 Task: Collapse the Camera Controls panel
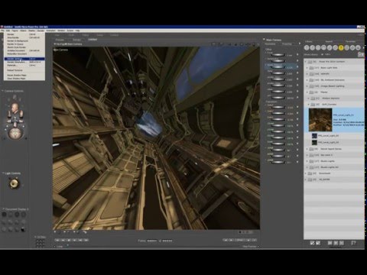(x=3, y=91)
